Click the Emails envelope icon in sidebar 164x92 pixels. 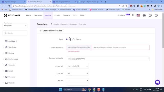click(x=6, y=71)
